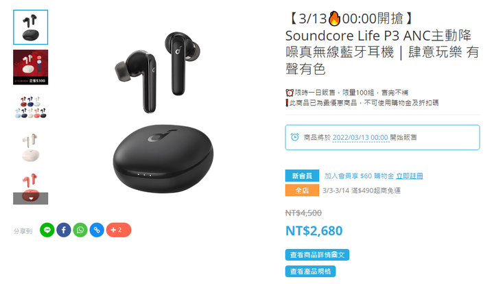The height and width of the screenshot is (284, 494).
Task: Click the alarm clock icon in sale notice
Action: tap(294, 137)
